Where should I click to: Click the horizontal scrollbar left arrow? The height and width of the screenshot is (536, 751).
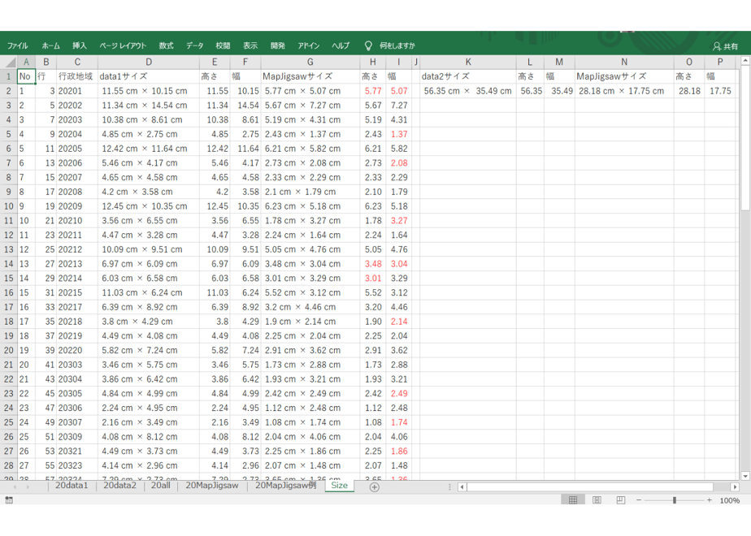pos(462,486)
